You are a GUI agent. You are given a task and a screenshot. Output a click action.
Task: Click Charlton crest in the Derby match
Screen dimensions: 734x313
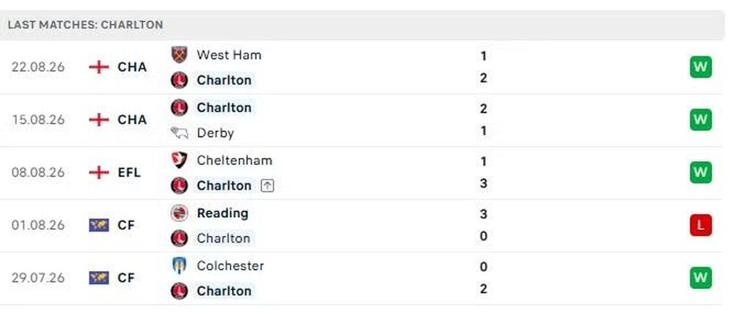pos(179,108)
